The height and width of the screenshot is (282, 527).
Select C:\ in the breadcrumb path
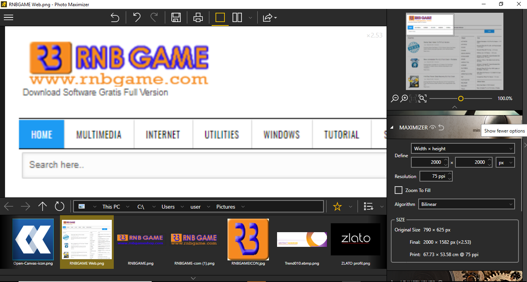[141, 207]
